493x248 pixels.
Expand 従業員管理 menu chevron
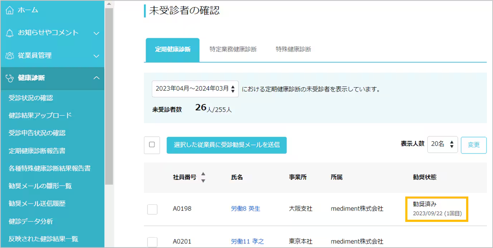click(96, 56)
